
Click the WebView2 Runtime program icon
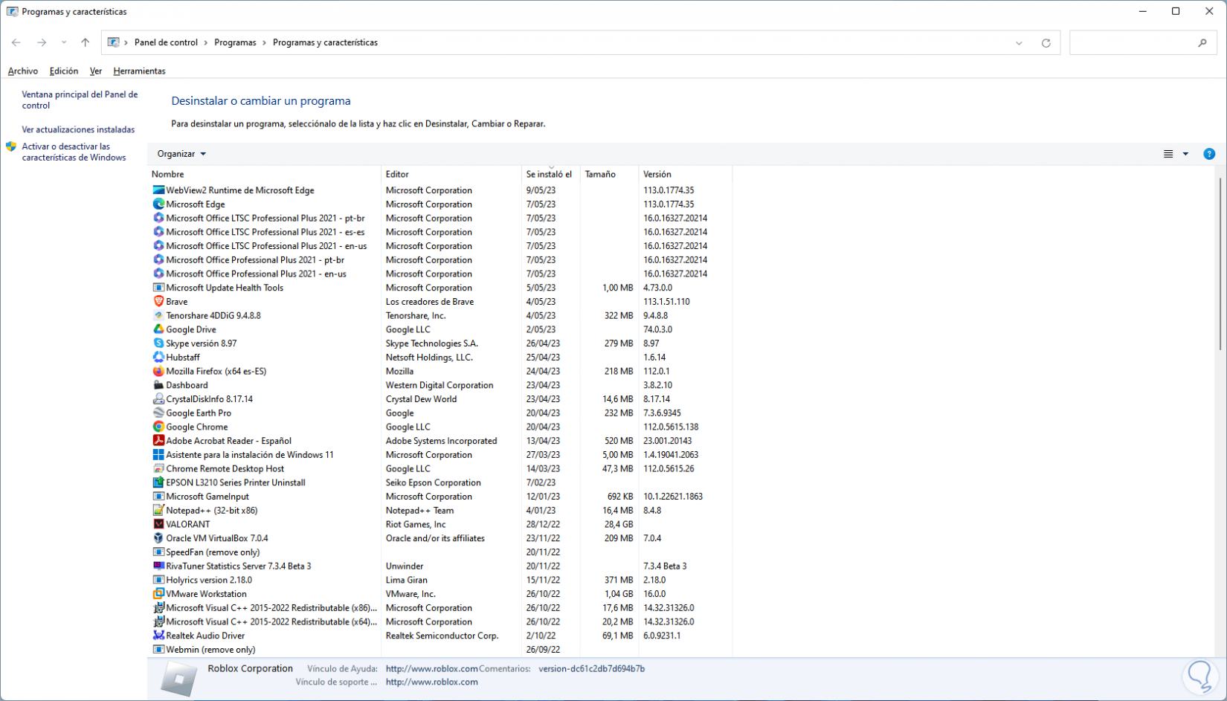(158, 190)
